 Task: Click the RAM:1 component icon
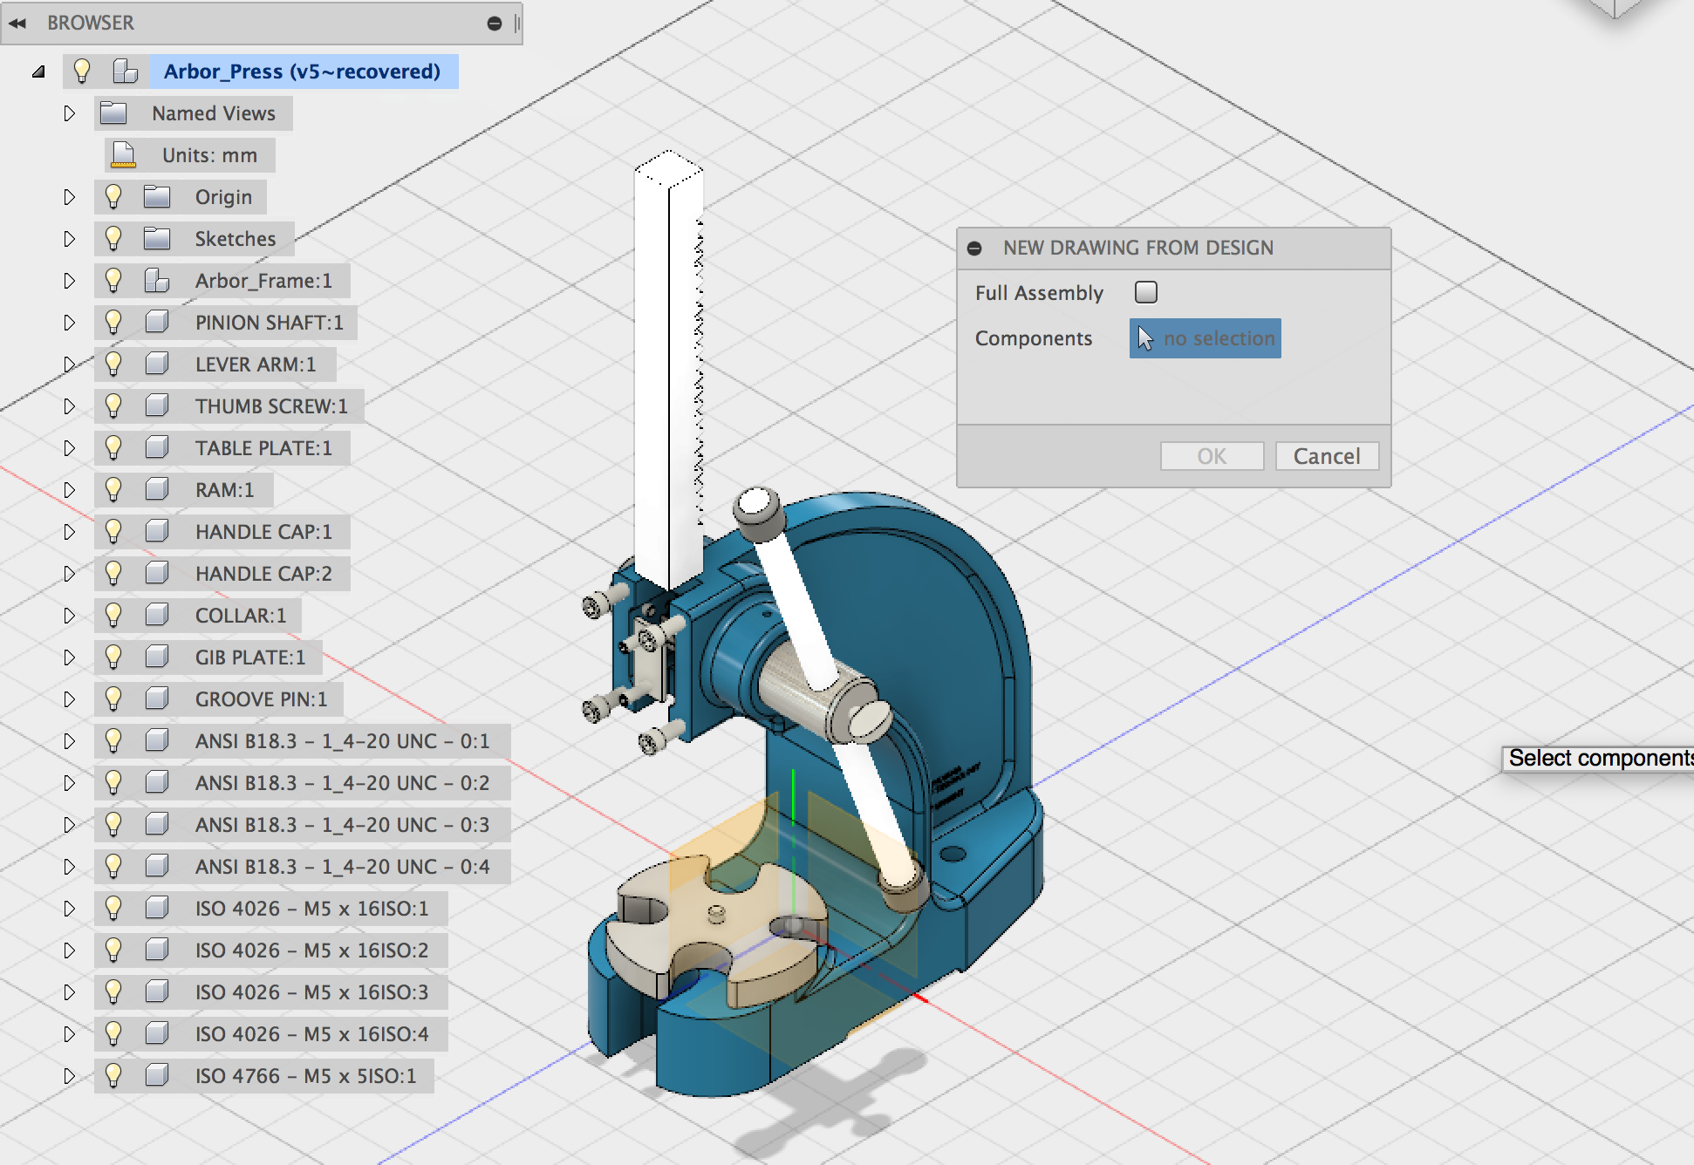(x=157, y=489)
